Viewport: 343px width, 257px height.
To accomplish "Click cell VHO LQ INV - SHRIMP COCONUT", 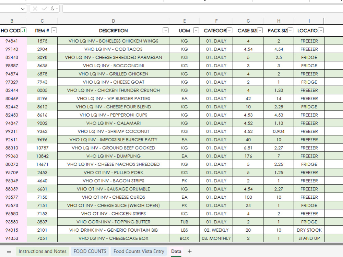I will click(x=113, y=131).
